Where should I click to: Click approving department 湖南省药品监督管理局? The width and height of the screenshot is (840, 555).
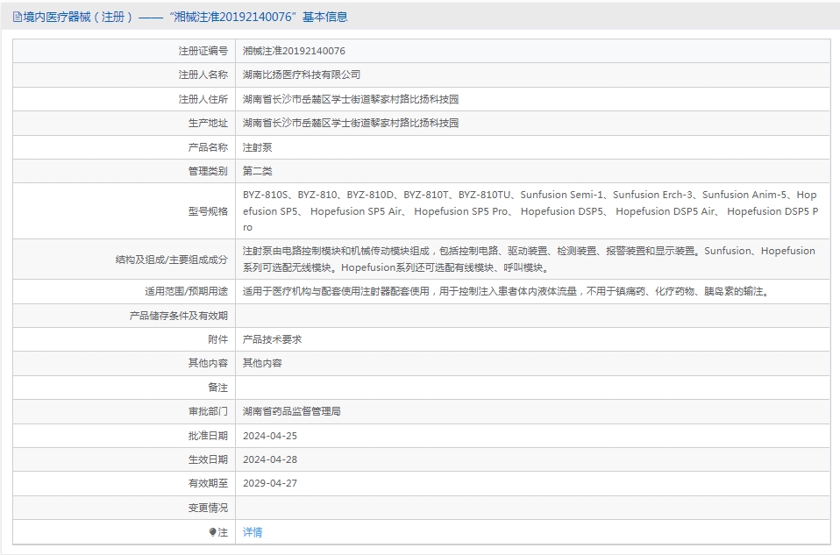292,411
